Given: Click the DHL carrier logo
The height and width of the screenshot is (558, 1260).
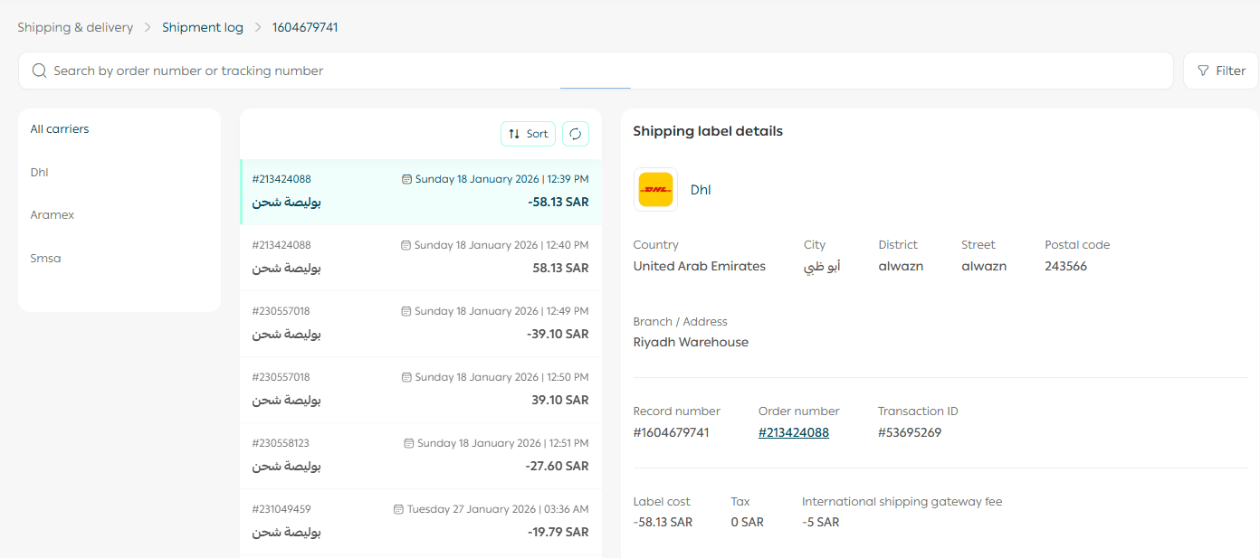Looking at the screenshot, I should (x=655, y=190).
